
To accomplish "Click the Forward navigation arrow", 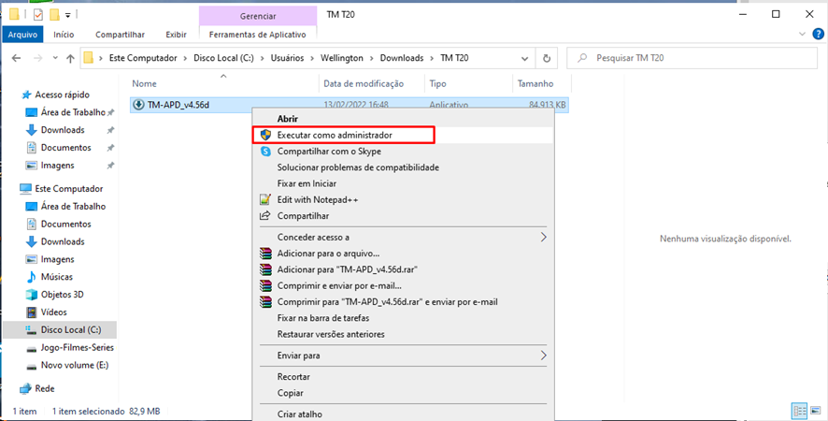I will (x=37, y=58).
